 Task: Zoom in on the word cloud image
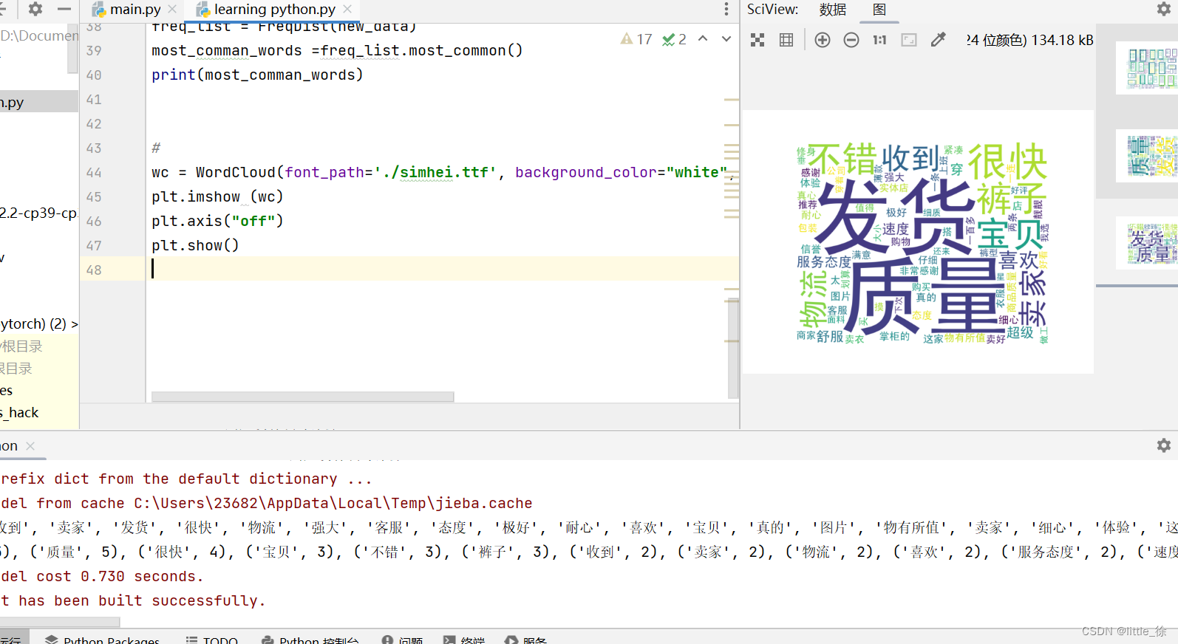823,40
